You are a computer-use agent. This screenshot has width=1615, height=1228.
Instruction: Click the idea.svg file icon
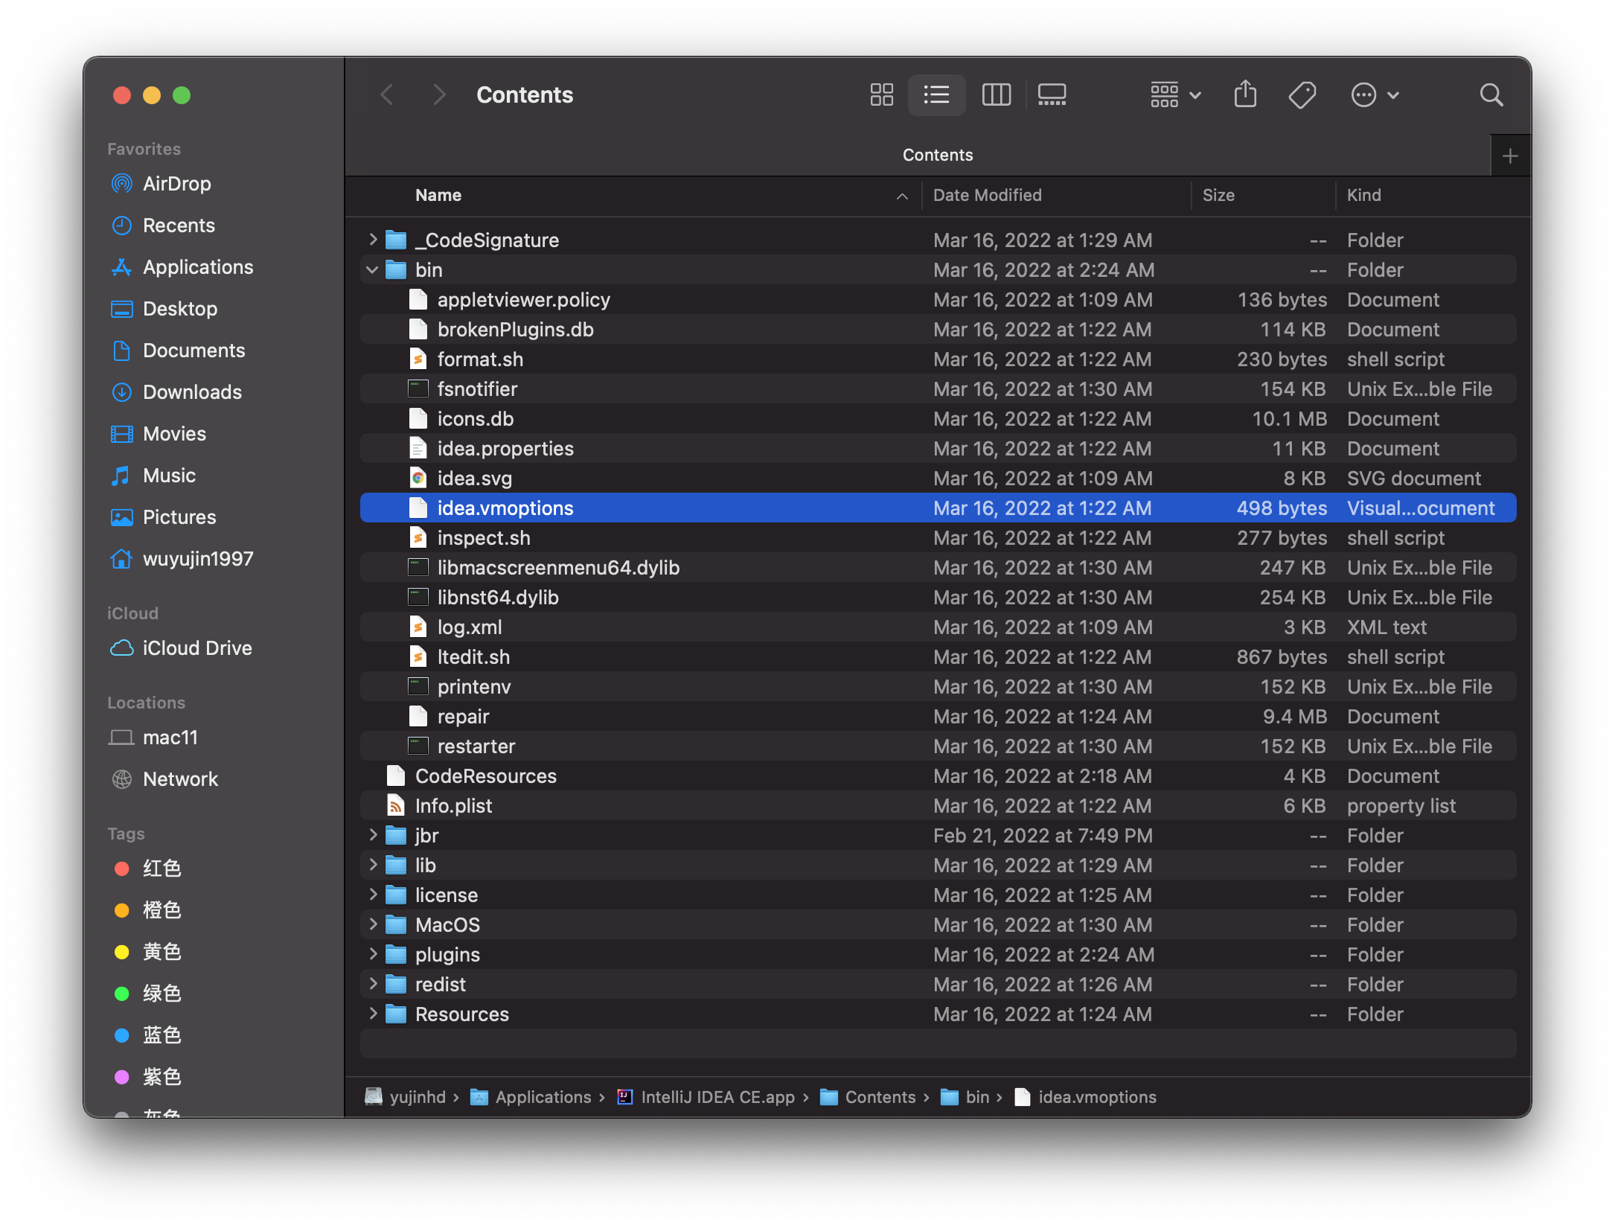pyautogui.click(x=418, y=478)
